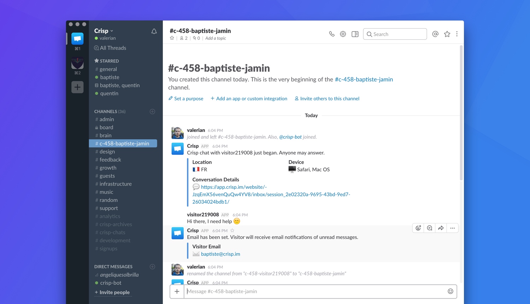Click valerian's avatar on the join message
This screenshot has width=530, height=304.
tap(177, 133)
